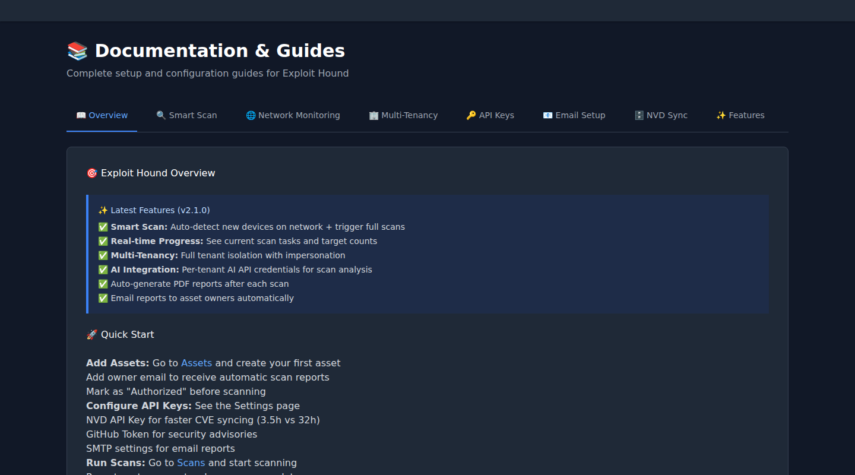Click the key icon on API Keys tab

pos(471,115)
